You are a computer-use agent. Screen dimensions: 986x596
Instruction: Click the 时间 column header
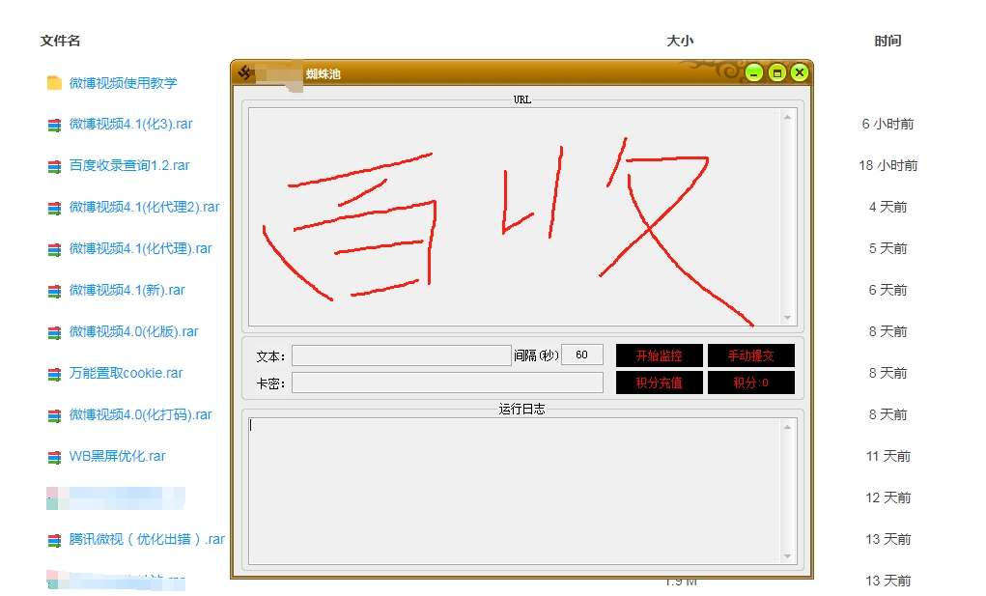[x=887, y=41]
